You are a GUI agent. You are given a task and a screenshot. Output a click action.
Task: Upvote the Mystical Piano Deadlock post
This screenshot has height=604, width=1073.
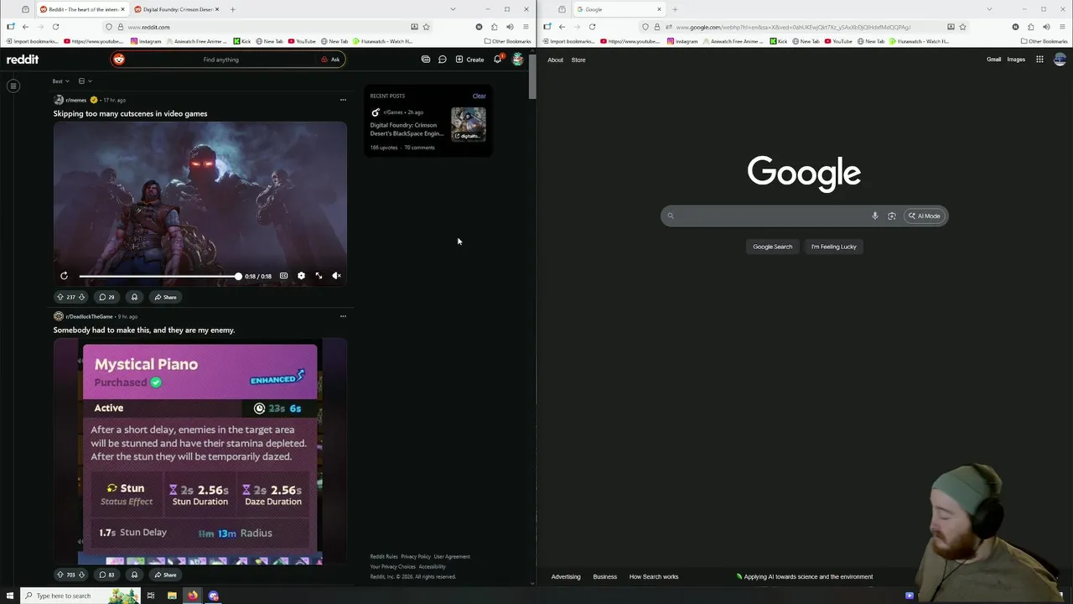pyautogui.click(x=60, y=575)
